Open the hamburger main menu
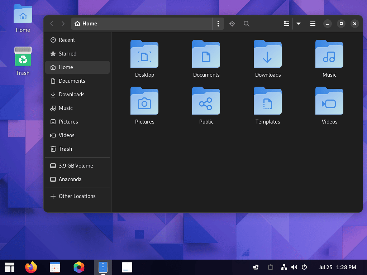The image size is (367, 275). 313,24
